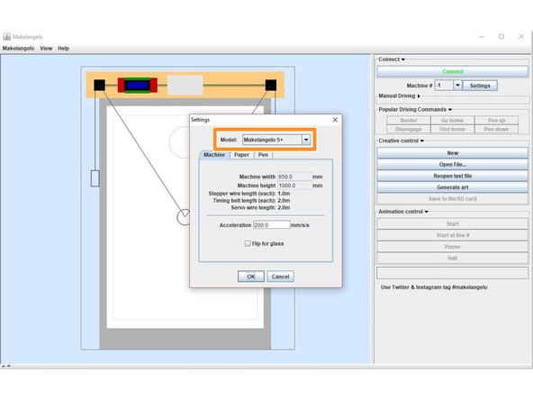Screen dimensions: 533x400
Task: Click the New button
Action: (x=453, y=153)
